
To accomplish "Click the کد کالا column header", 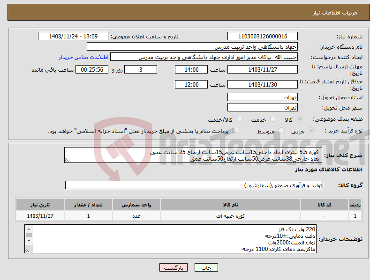I will 325,205.
